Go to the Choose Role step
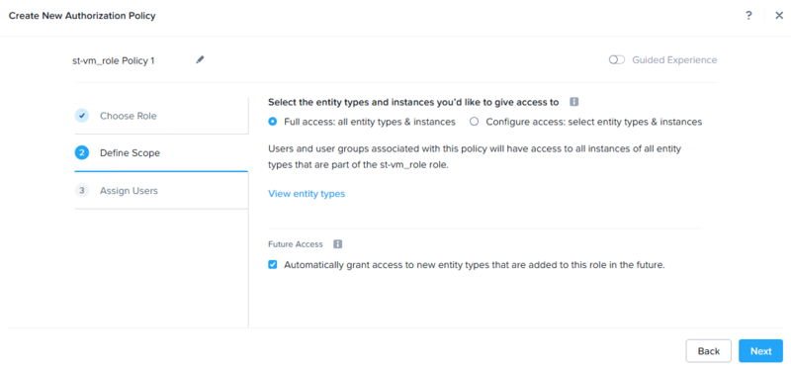 coord(161,116)
